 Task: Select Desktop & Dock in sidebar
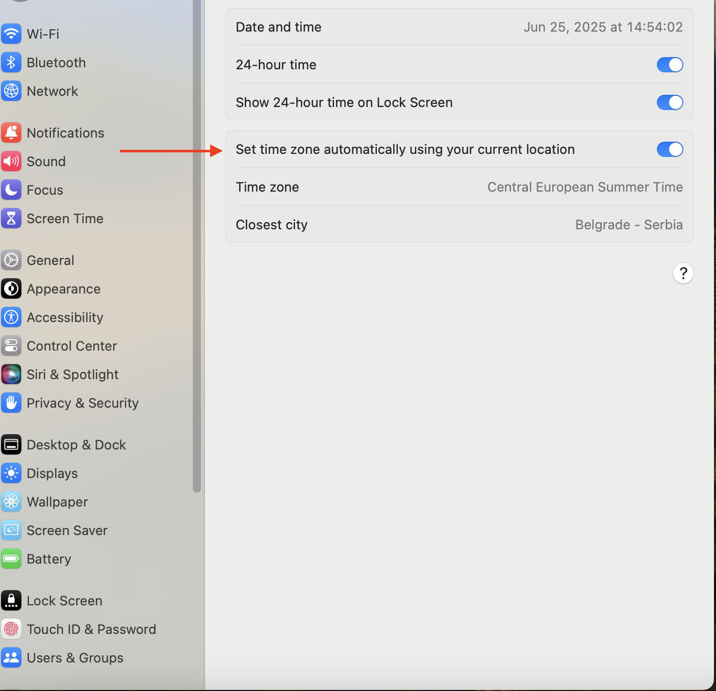coord(76,445)
